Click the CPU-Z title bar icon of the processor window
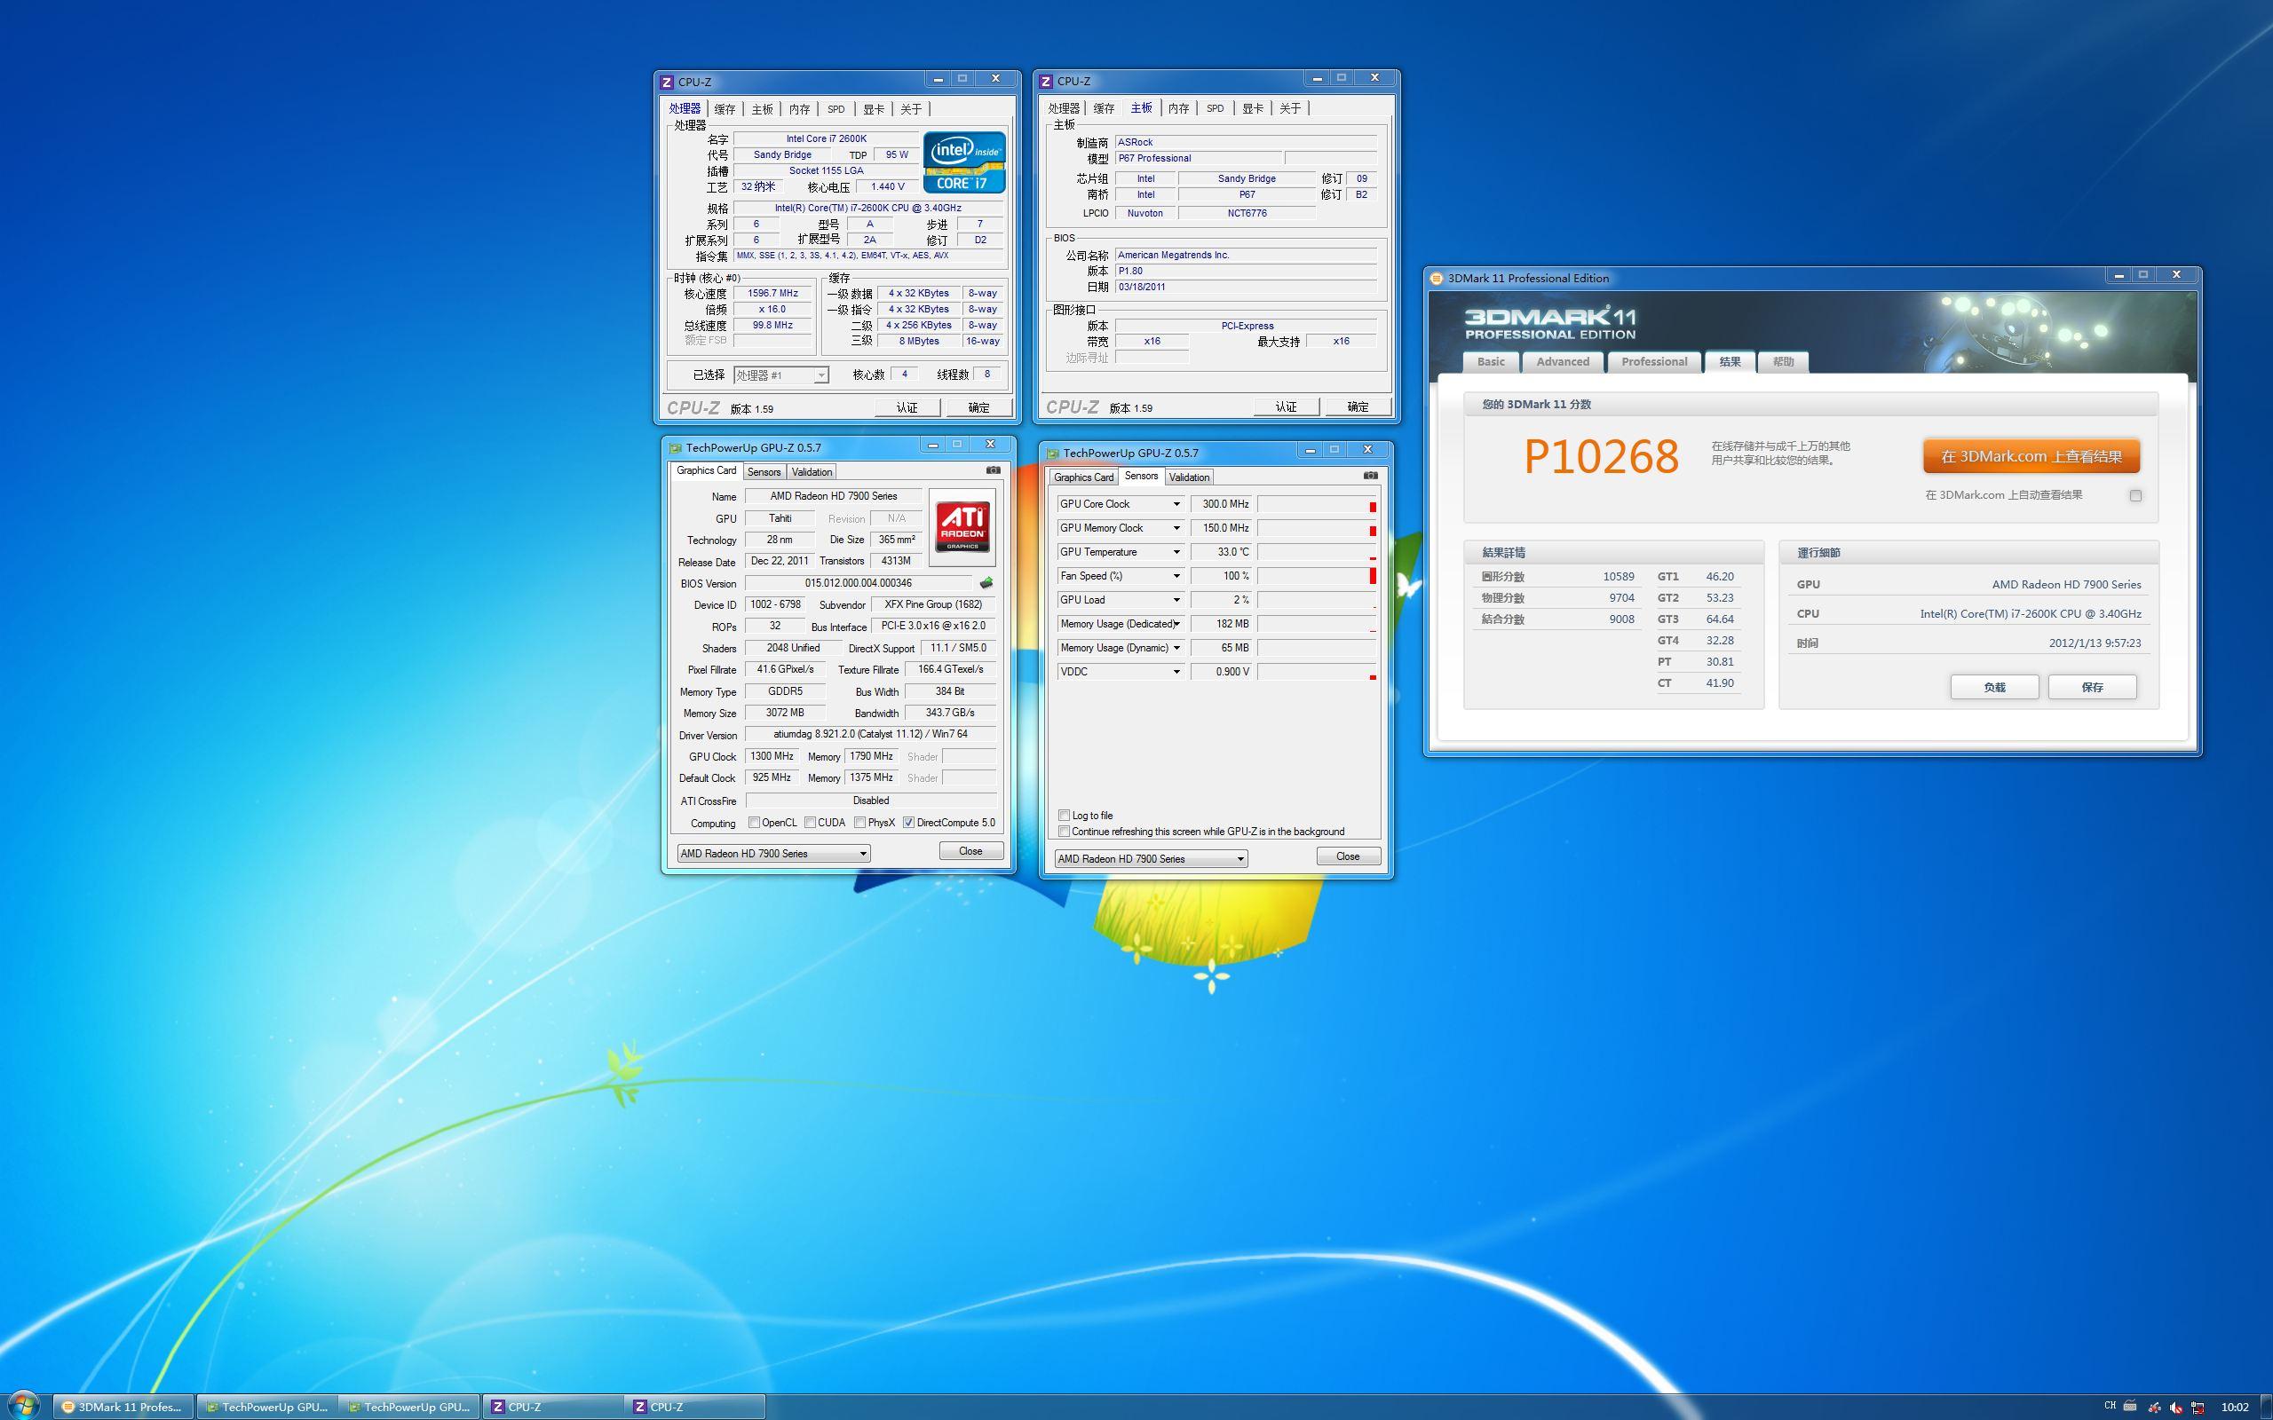2273x1420 pixels. pos(667,83)
